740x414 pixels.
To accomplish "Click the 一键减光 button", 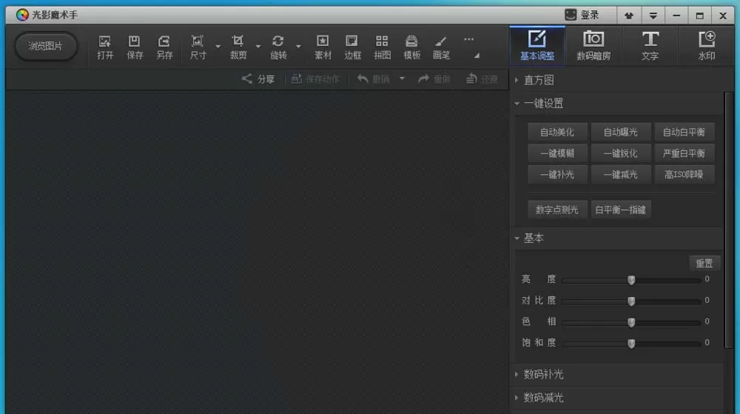I will click(621, 175).
